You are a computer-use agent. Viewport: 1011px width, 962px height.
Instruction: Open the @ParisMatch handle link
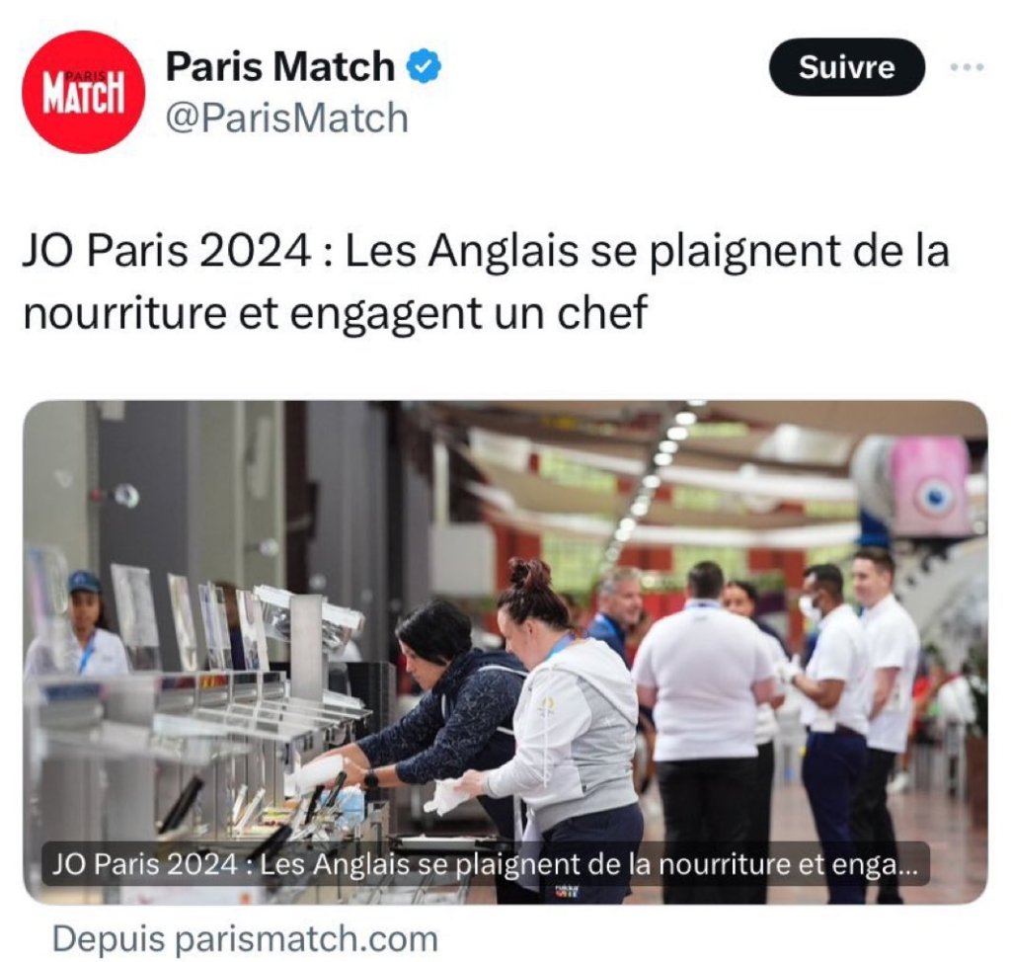[x=287, y=119]
